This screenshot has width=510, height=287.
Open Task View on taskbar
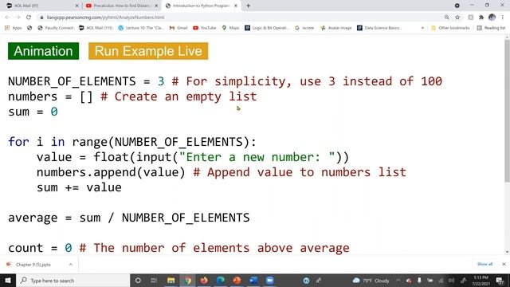154,281
